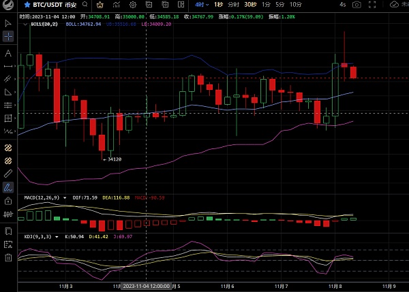Viewport: 409px width, 292px height.
Task: Switch to the 30-second interval
Action: pos(250,5)
